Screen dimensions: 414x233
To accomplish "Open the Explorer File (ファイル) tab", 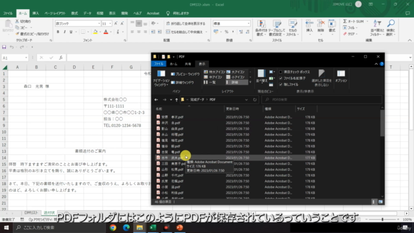I will [158, 64].
